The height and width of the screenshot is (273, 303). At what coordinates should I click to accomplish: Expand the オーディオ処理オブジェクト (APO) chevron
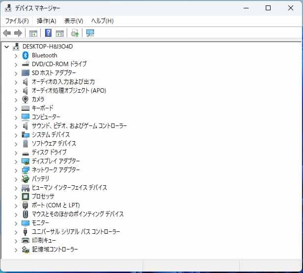coord(16,91)
